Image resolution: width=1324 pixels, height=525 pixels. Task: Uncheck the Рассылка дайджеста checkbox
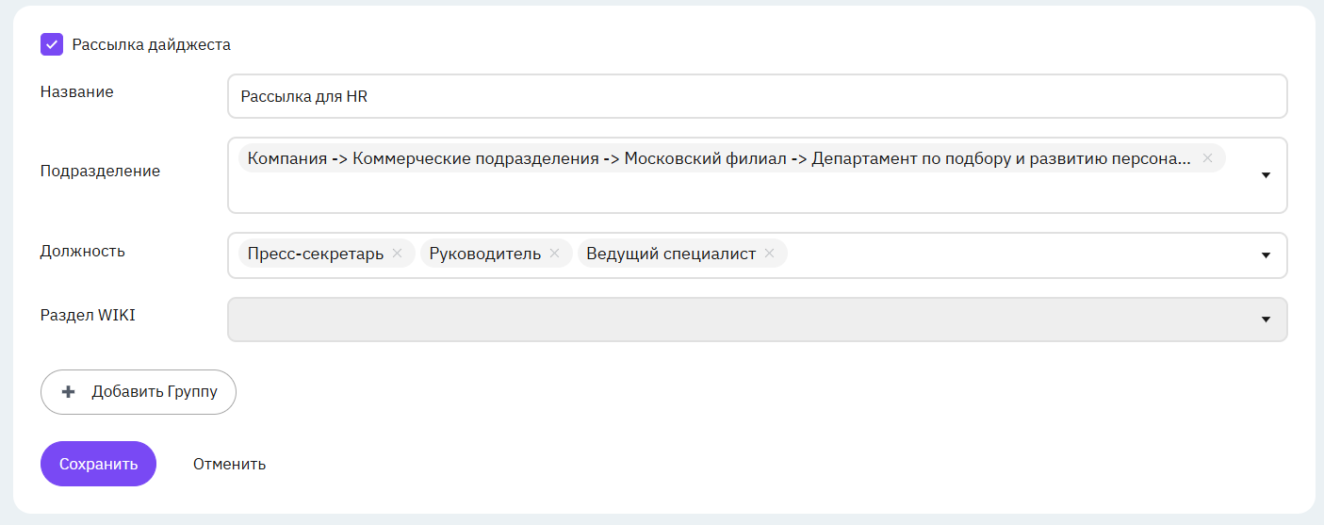(x=52, y=44)
